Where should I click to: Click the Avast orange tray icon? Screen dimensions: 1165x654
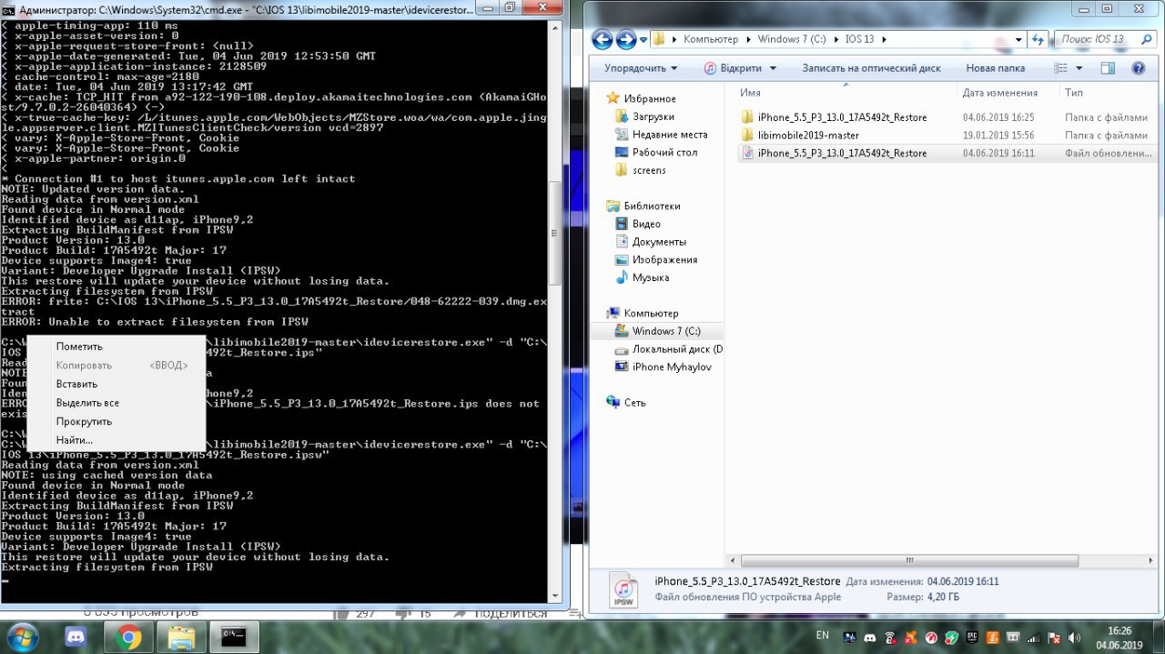[x=910, y=638]
